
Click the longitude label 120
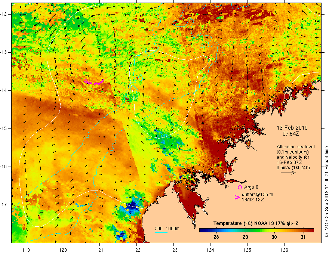click(63, 250)
